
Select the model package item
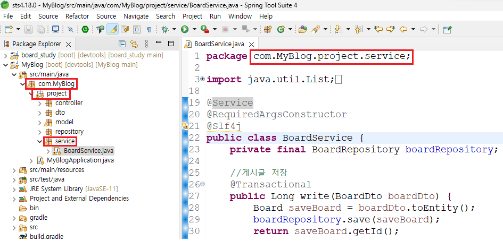tap(64, 122)
